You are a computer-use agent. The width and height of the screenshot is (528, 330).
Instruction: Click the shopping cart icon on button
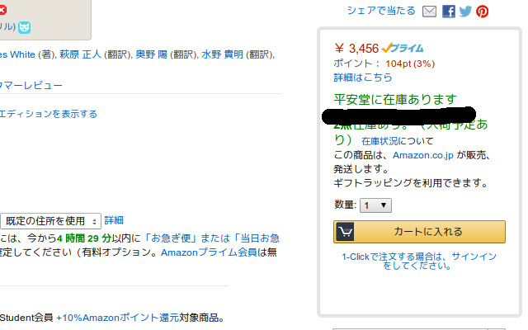coord(345,232)
